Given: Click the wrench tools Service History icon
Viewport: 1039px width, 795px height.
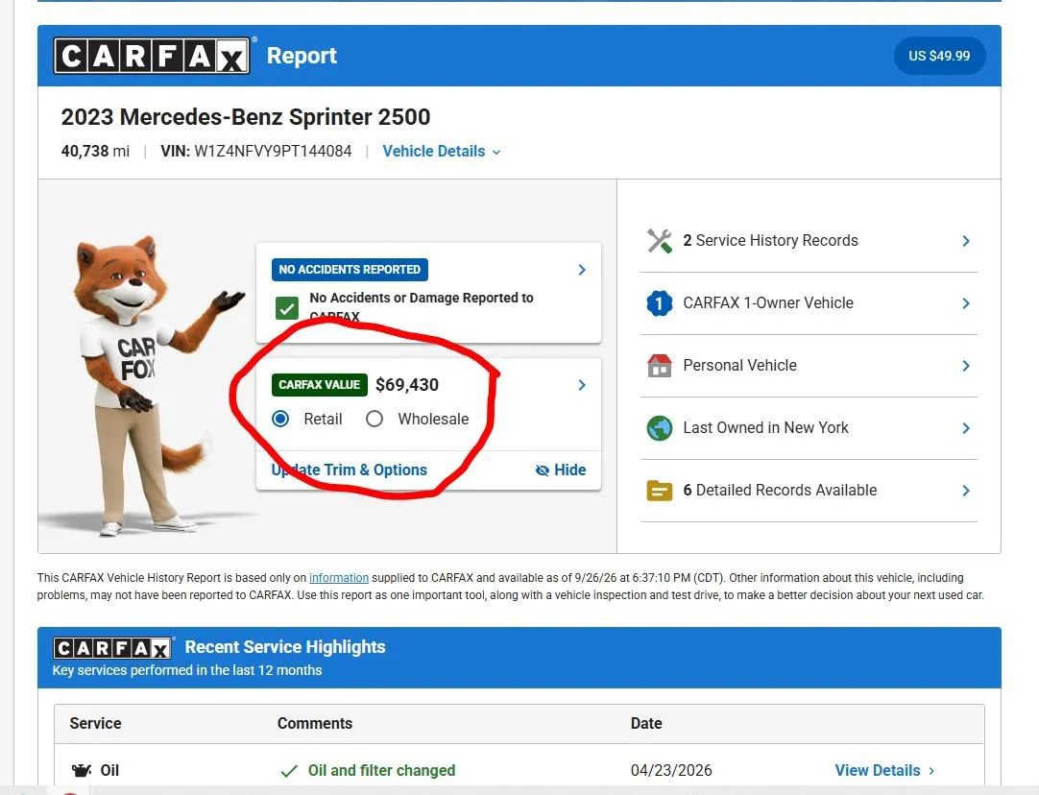Looking at the screenshot, I should coord(660,241).
